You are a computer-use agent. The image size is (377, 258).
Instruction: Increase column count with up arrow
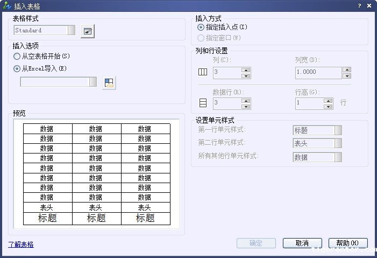tap(246, 69)
